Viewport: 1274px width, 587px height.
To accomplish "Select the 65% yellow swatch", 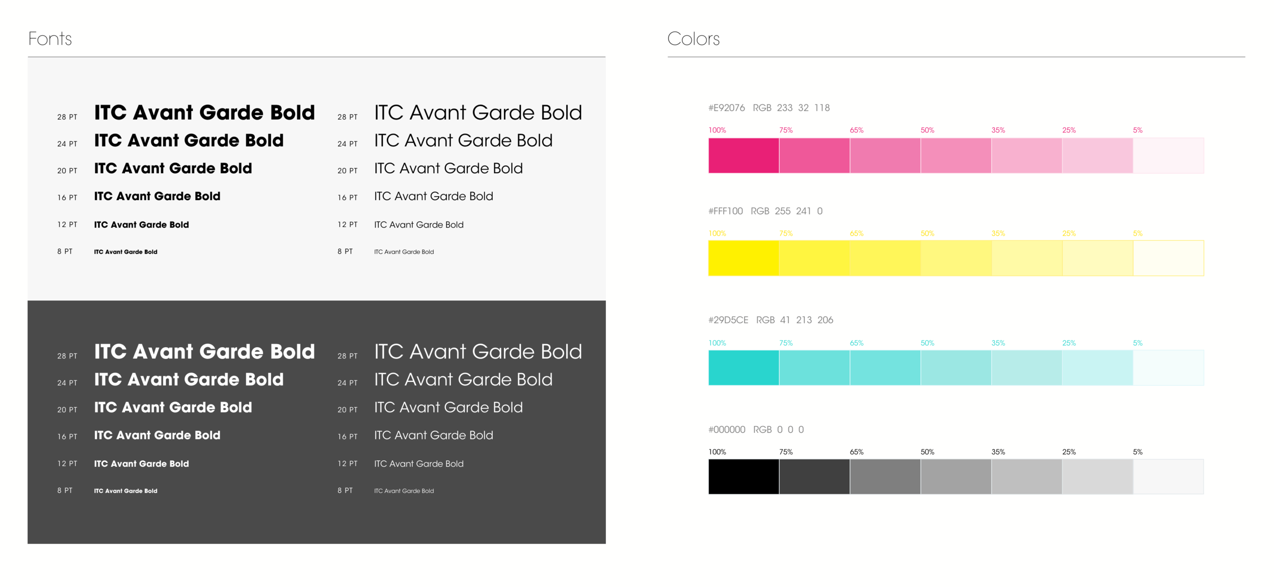I will pyautogui.click(x=885, y=258).
